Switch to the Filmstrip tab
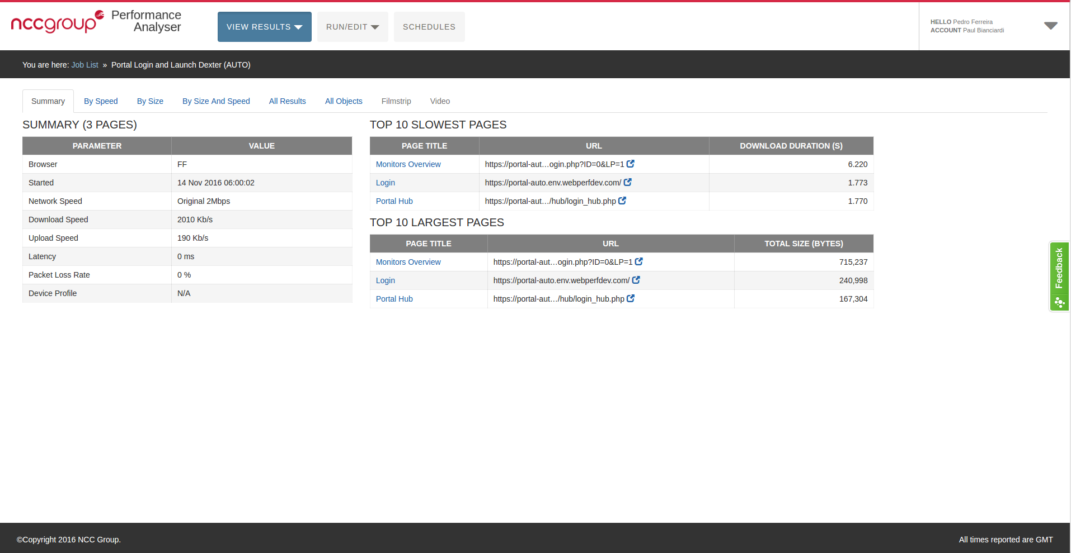This screenshot has height=553, width=1071. coord(396,101)
